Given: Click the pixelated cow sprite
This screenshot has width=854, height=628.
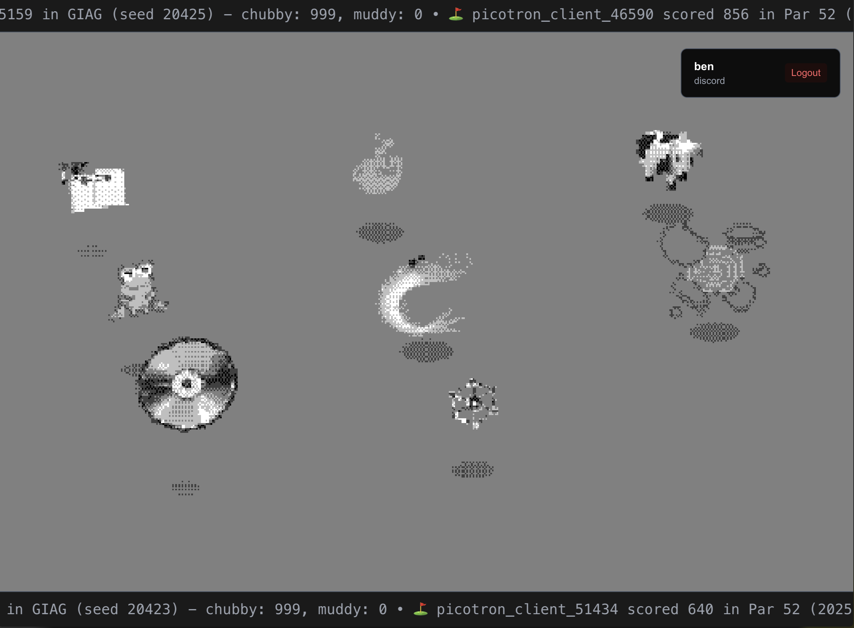Looking at the screenshot, I should pos(668,160).
